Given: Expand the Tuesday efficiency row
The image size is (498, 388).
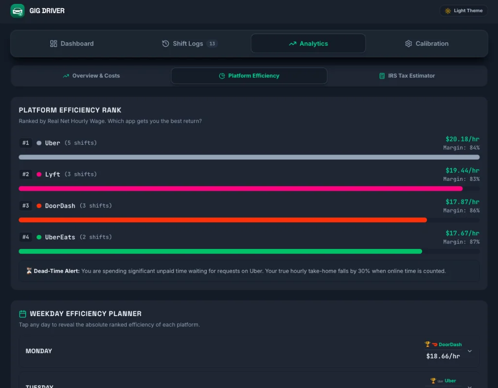Looking at the screenshot, I should coord(249,380).
